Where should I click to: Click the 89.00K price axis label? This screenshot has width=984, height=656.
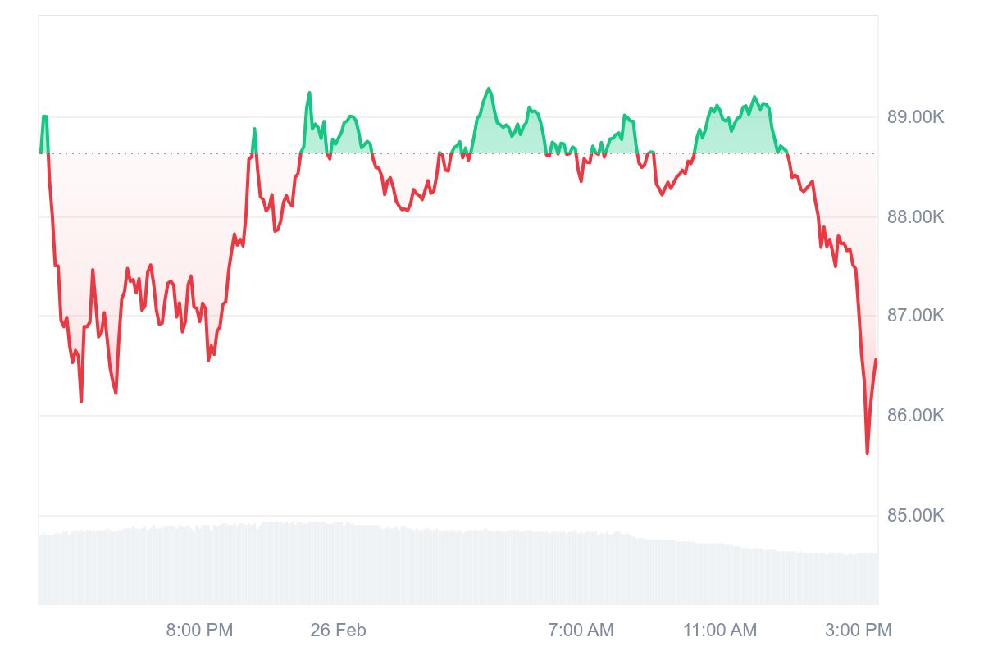pyautogui.click(x=915, y=117)
